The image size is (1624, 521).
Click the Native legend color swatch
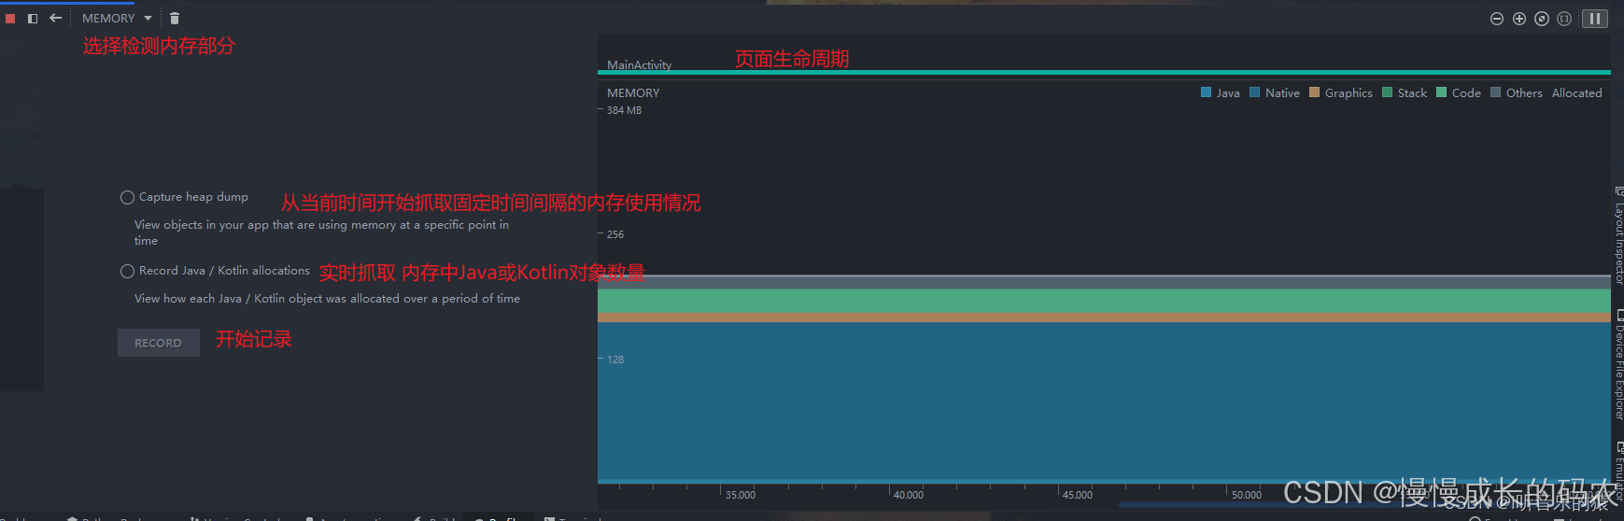point(1255,92)
